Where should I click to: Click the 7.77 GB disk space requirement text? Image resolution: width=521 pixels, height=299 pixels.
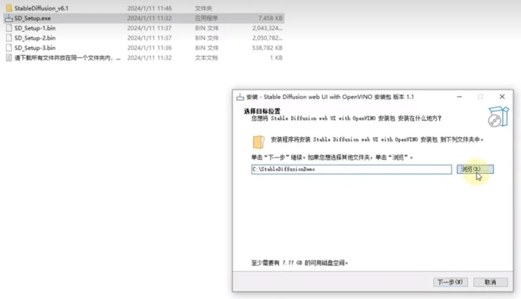(300, 263)
